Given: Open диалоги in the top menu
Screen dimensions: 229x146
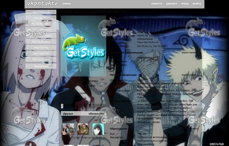Looking at the screenshot, I should click(x=171, y=3).
